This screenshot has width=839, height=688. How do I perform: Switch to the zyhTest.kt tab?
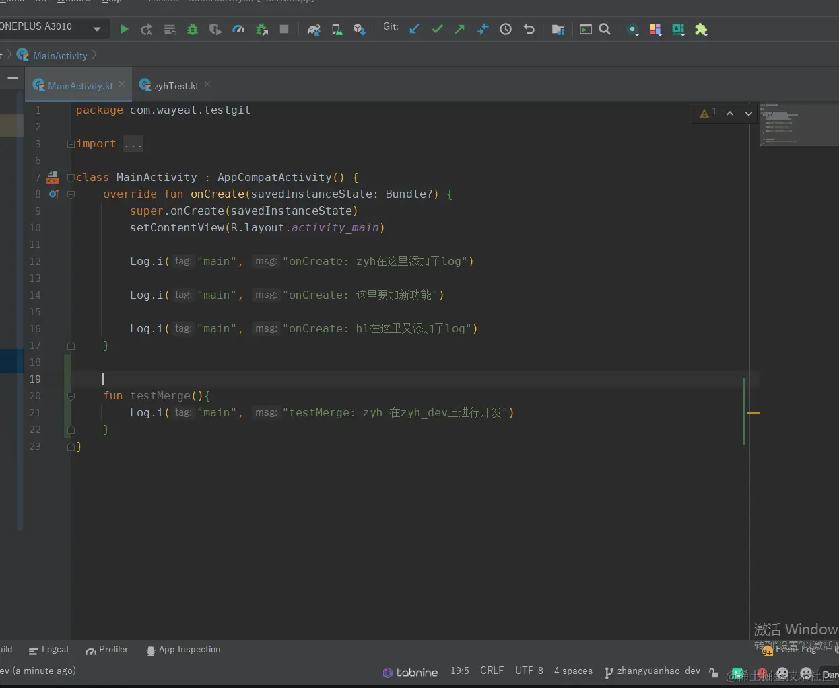175,86
